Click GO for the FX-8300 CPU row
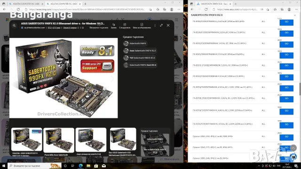Viewport: 301px width, 169px height. click(286, 33)
